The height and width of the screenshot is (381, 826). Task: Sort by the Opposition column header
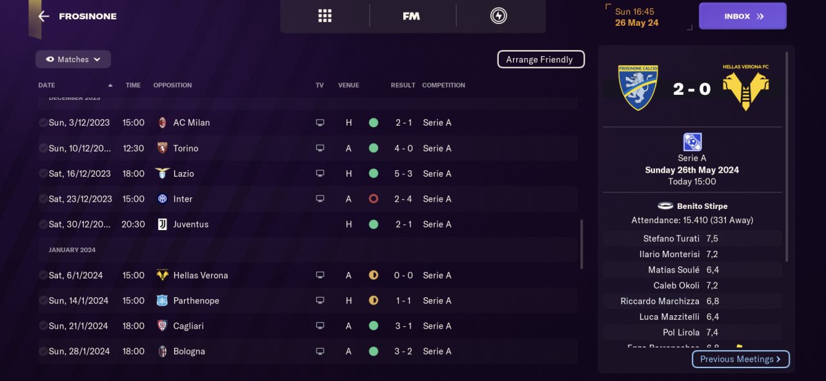coord(172,85)
